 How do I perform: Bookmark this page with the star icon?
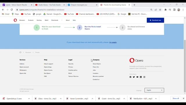coord(160,10)
